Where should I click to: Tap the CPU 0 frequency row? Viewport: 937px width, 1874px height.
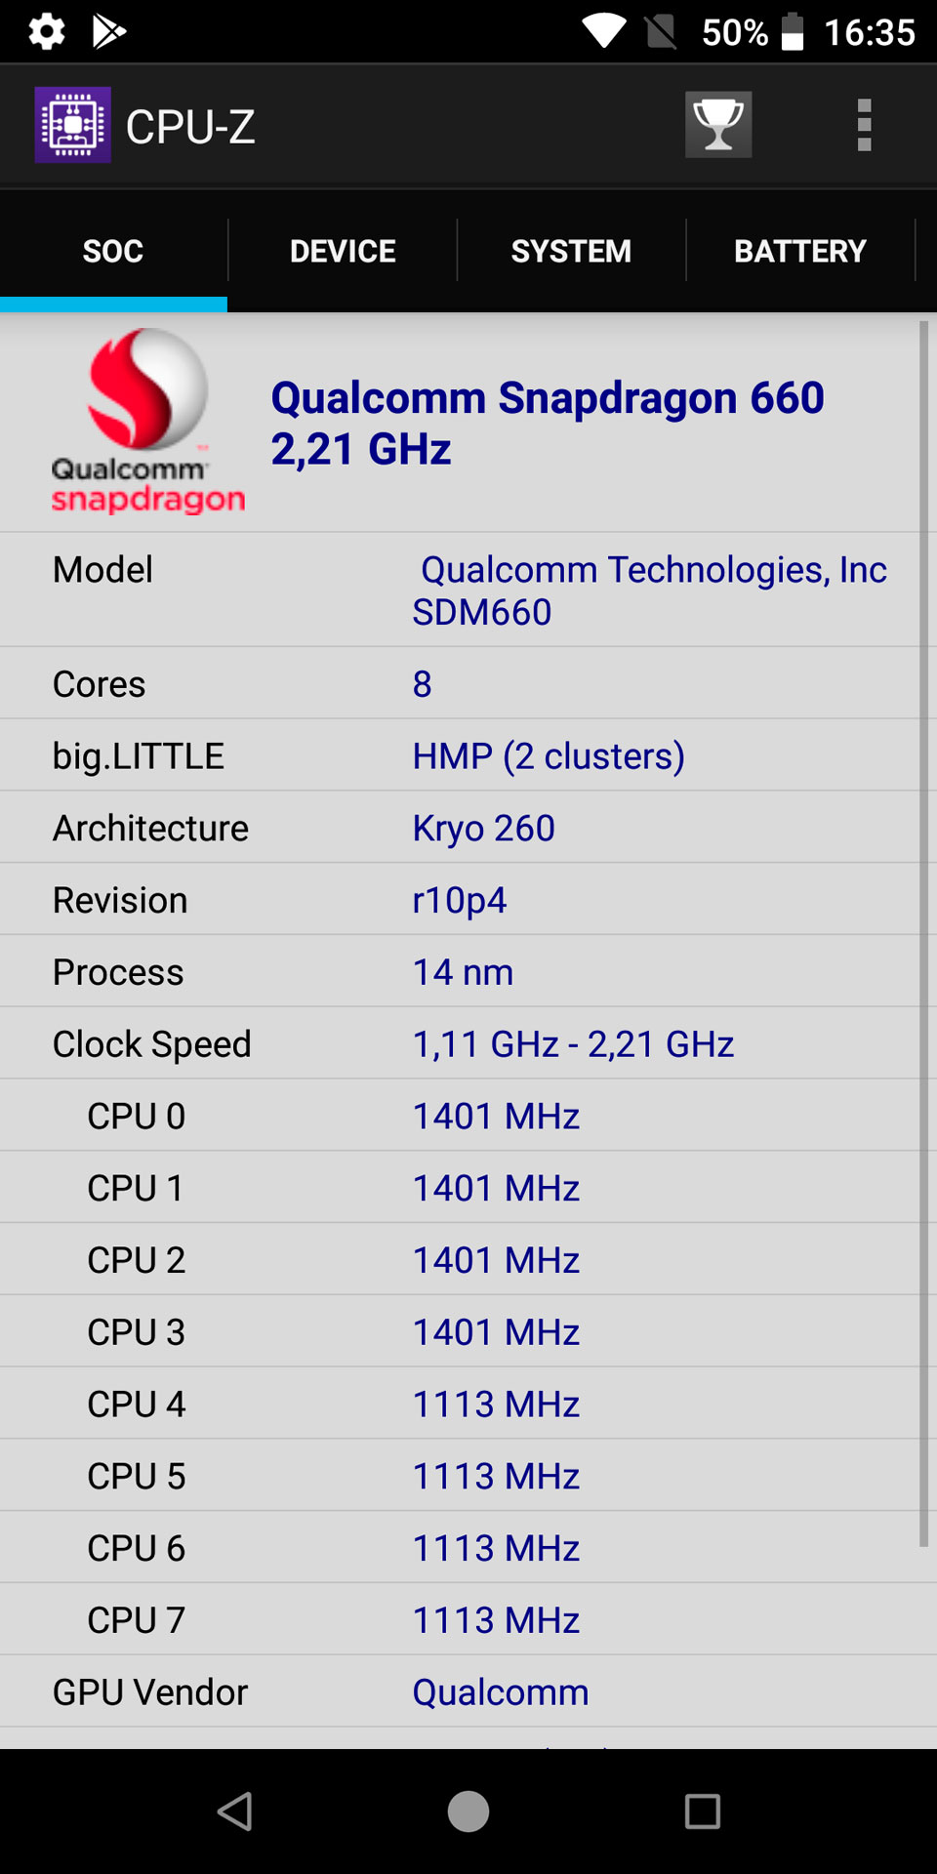pos(468,1116)
